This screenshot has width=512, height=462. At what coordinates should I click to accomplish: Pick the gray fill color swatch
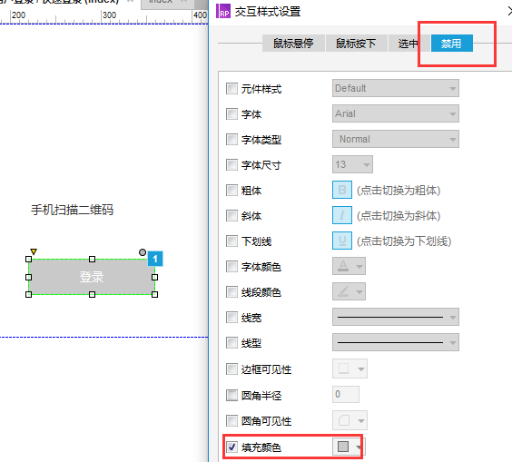click(x=343, y=447)
